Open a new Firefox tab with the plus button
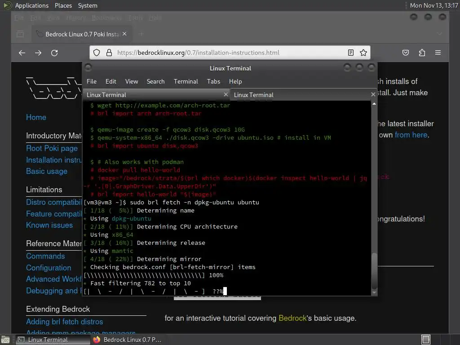 pyautogui.click(x=141, y=34)
